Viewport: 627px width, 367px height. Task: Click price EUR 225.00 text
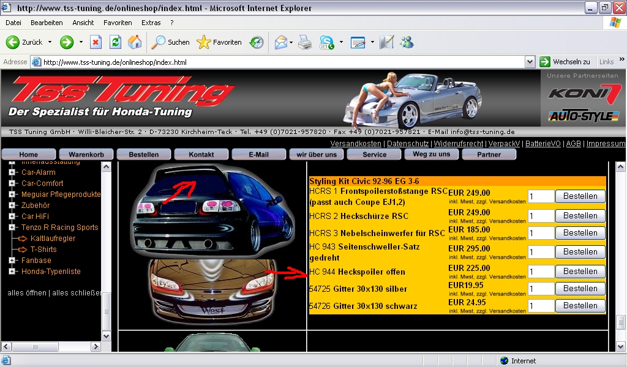click(469, 268)
